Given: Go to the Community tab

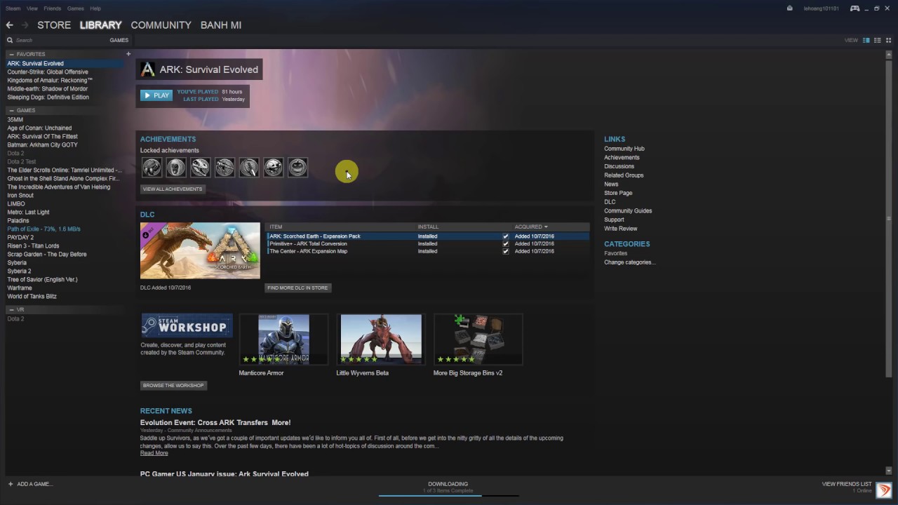Looking at the screenshot, I should [161, 25].
